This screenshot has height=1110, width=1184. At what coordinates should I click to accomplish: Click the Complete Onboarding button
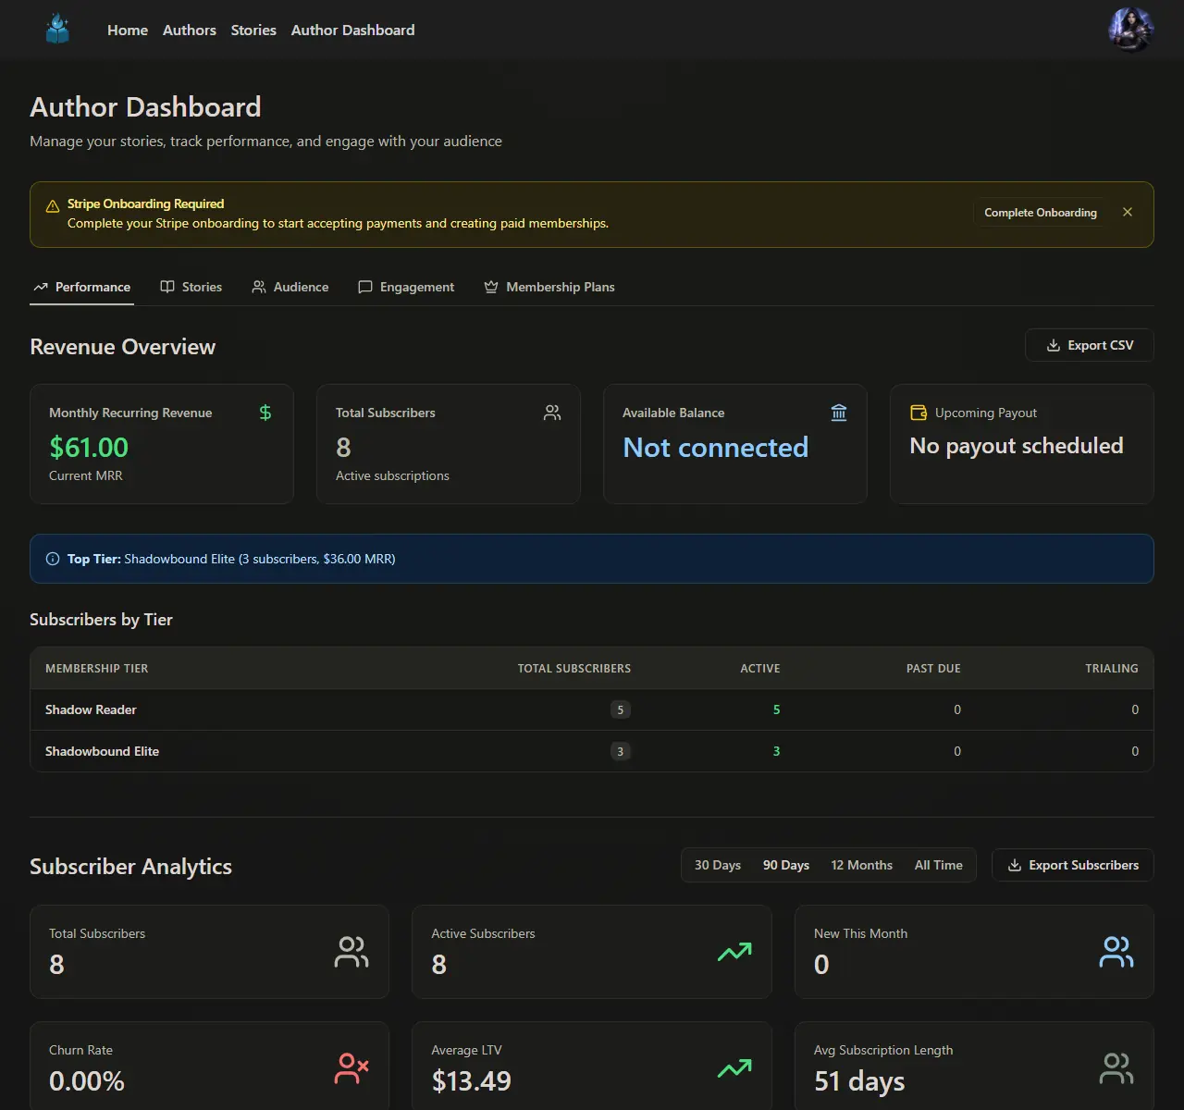(x=1040, y=213)
